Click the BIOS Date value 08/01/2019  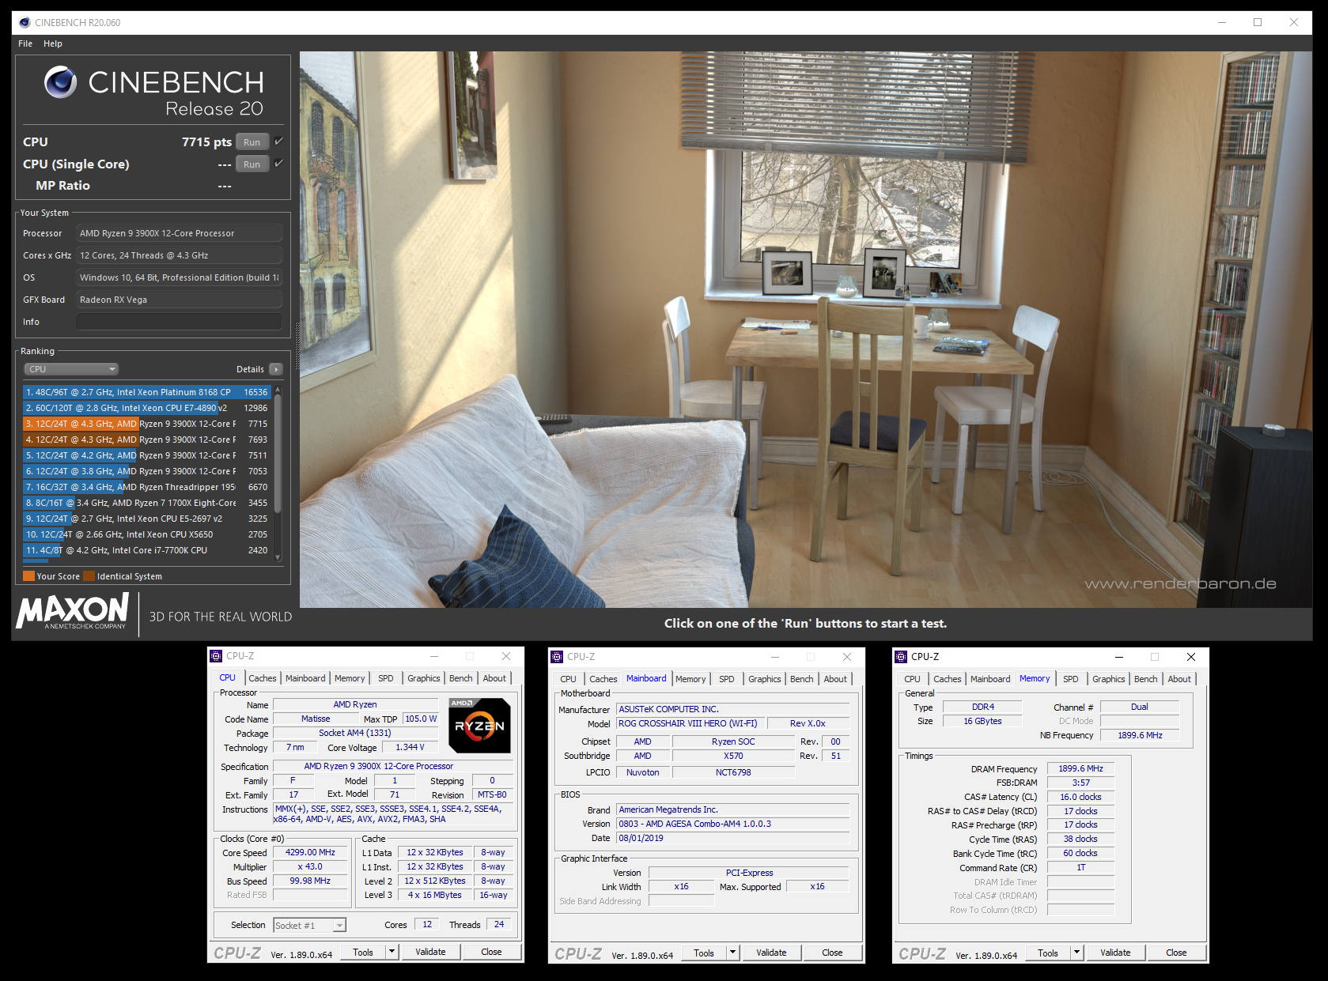[732, 838]
